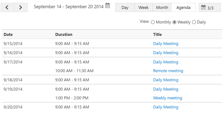Go to previous week with left arrow
This screenshot has height=113, width=222.
[x=8, y=8]
